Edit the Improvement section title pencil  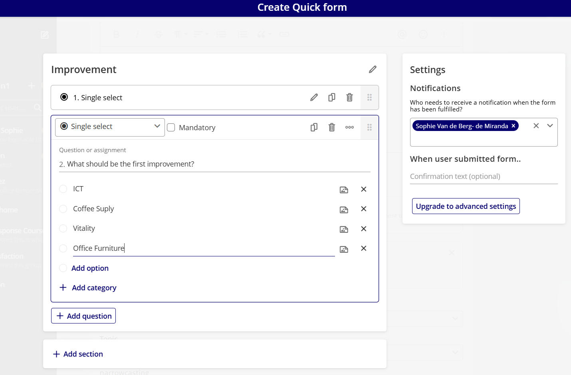[373, 69]
